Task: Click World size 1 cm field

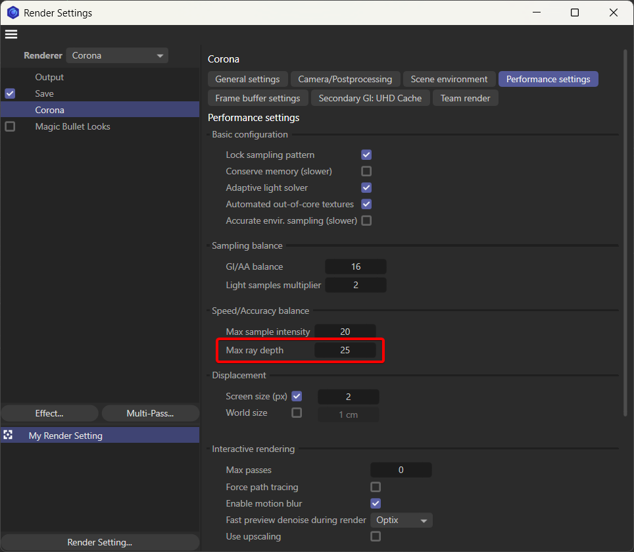Action: point(348,414)
